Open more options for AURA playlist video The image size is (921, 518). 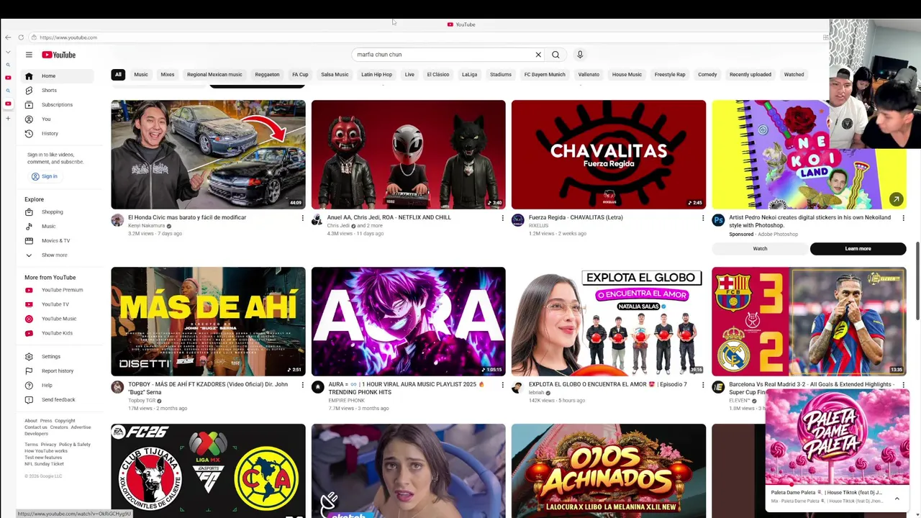point(502,385)
